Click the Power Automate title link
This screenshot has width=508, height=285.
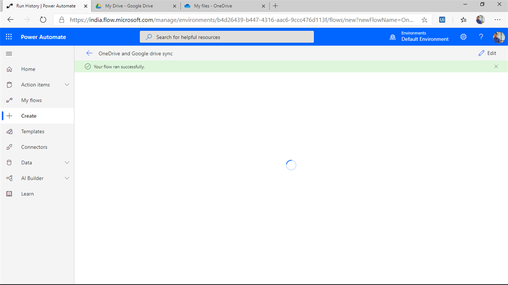coord(44,37)
